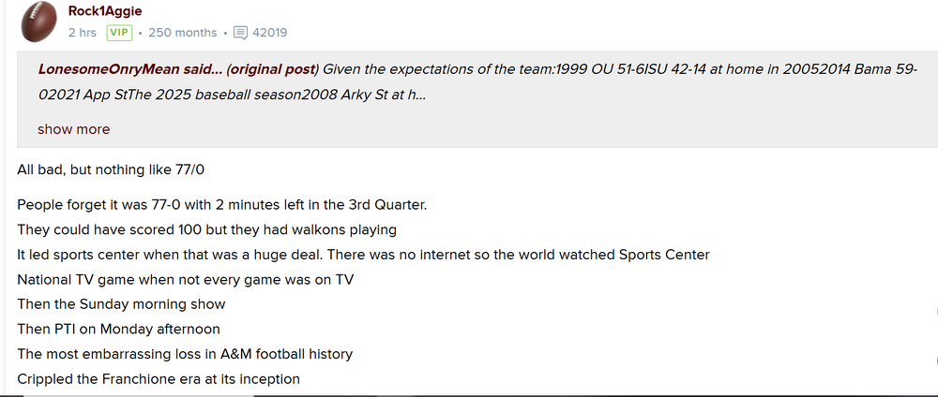Viewport: 938px width, 397px height.
Task: Click the "National TV game" line
Action: 186,280
